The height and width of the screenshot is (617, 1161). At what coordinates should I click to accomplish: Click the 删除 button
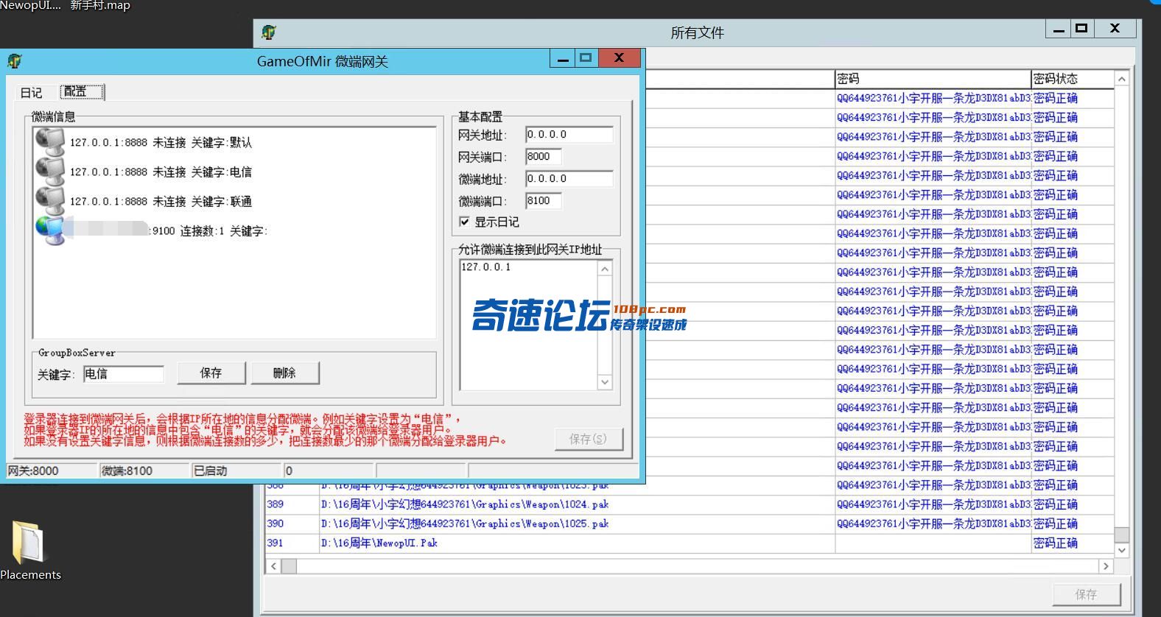[x=284, y=373]
